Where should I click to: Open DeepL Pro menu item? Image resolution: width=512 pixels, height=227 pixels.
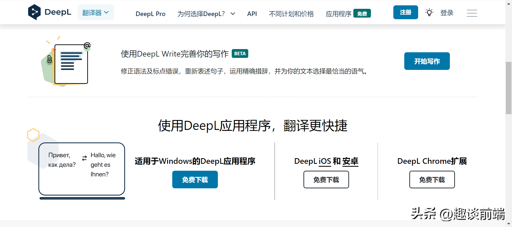150,14
